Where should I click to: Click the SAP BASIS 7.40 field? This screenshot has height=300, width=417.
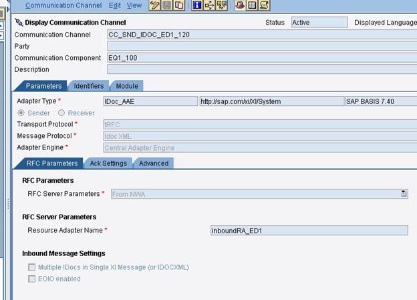[x=381, y=101]
